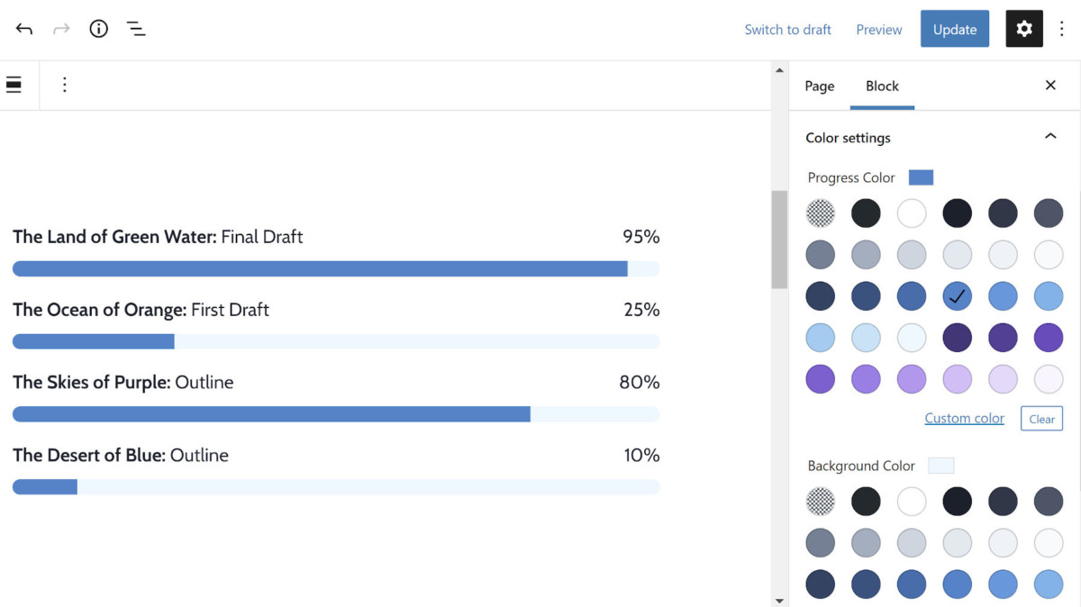This screenshot has height=607, width=1081.
Task: Open the Preview dropdown
Action: click(879, 30)
